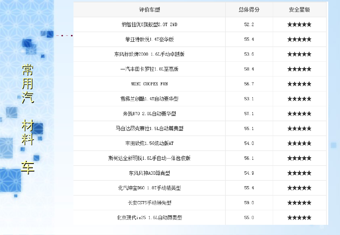Click the score 55.1
Image resolution: width=340 pixels, height=235 pixels.
(249, 128)
